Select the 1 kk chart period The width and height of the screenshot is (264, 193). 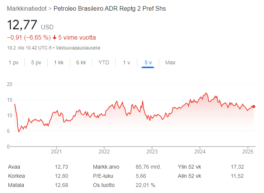tap(59, 62)
